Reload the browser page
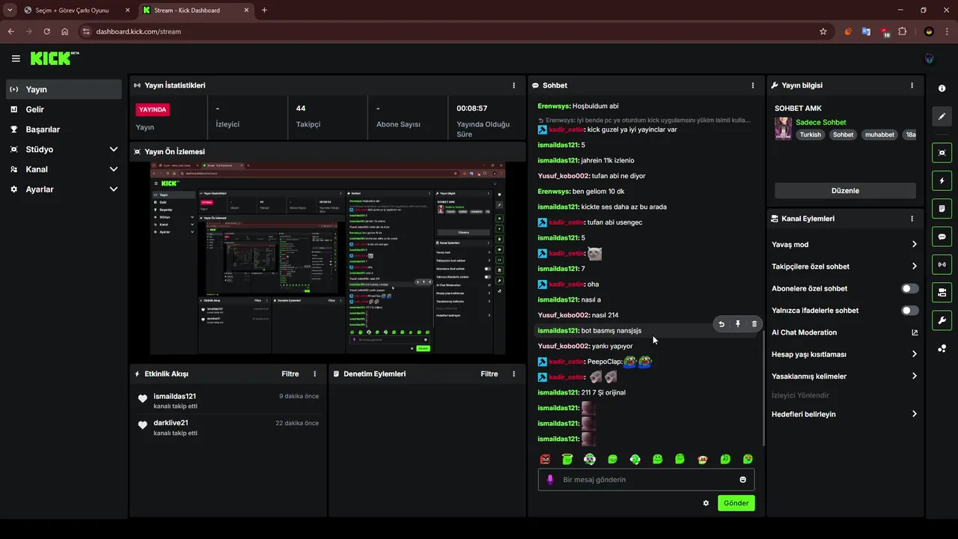958x539 pixels. pos(46,31)
